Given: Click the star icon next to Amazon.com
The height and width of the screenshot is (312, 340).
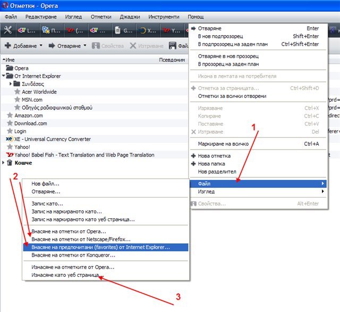Looking at the screenshot, I should click(x=10, y=115).
